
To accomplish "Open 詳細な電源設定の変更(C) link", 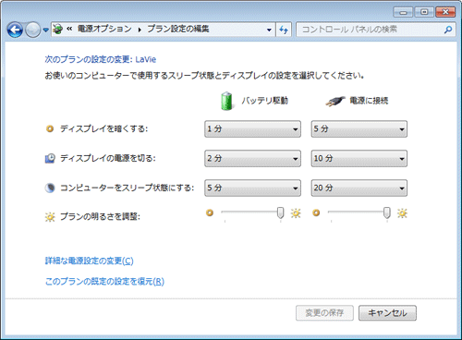I will pyautogui.click(x=90, y=261).
